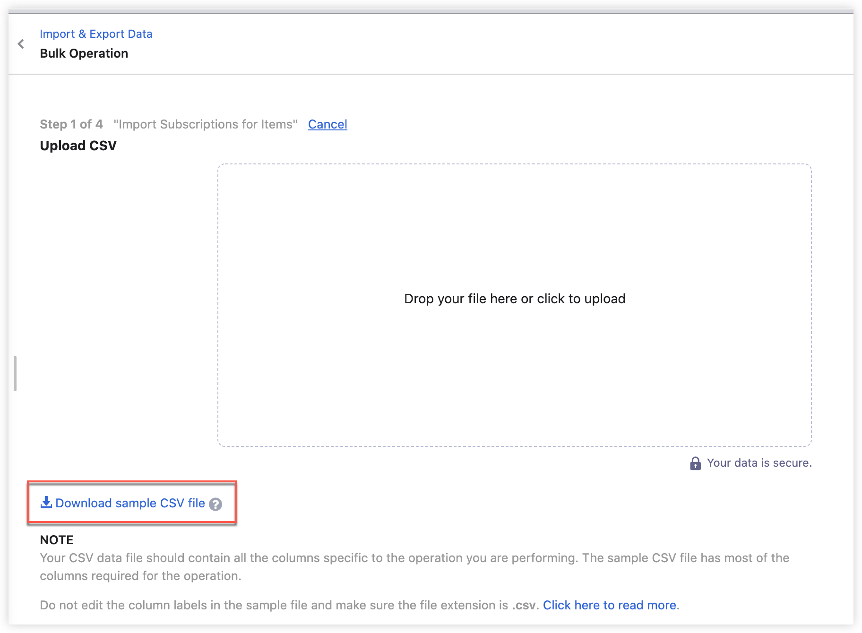Click the Upload CSV heading
The height and width of the screenshot is (633, 862).
point(78,145)
